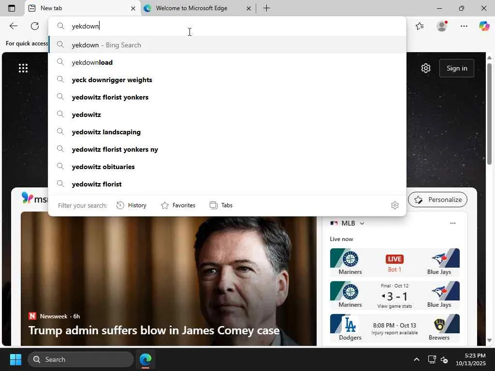The image size is (495, 371).
Task: Click the address bar containing yekdown
Action: (227, 26)
